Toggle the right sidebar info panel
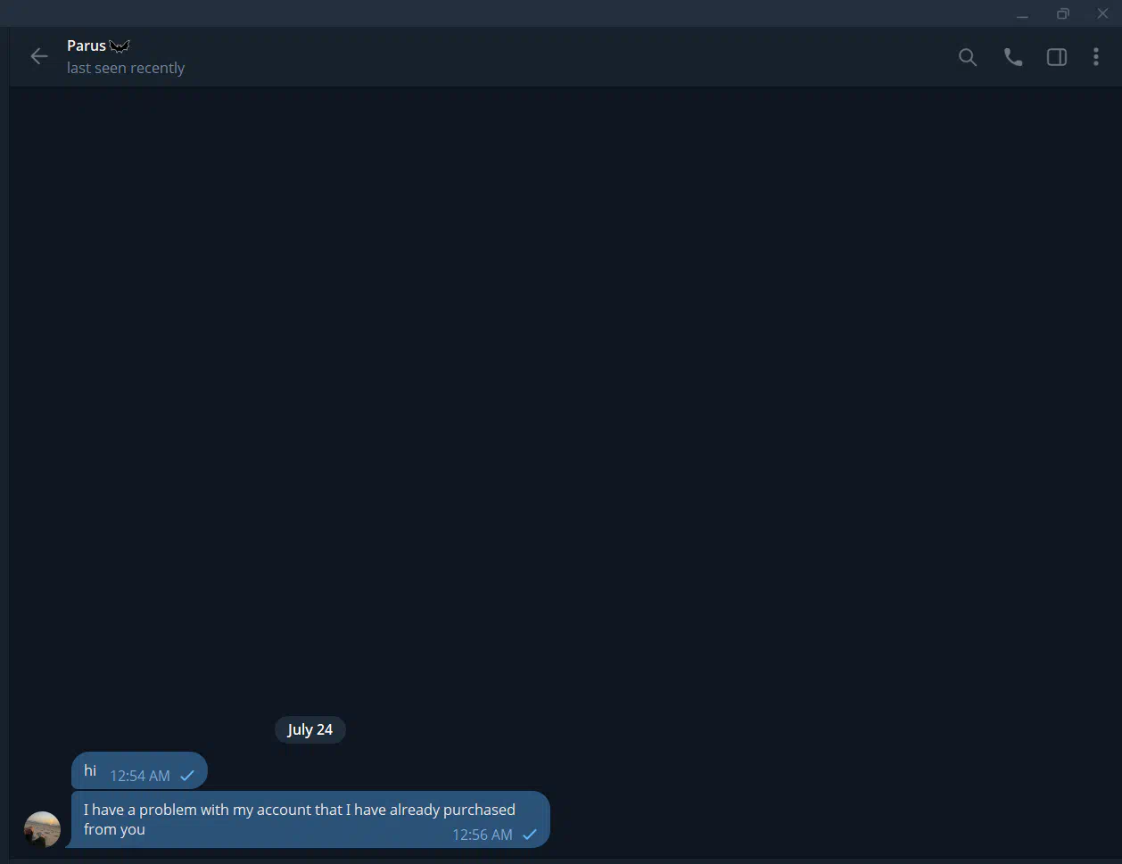Screen dimensions: 1122x864 1057,57
